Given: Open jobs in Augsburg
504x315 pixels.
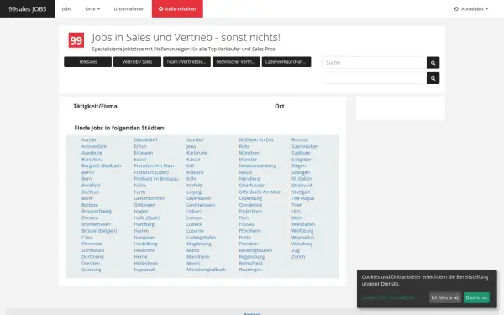Looking at the screenshot, I should (x=92, y=153).
